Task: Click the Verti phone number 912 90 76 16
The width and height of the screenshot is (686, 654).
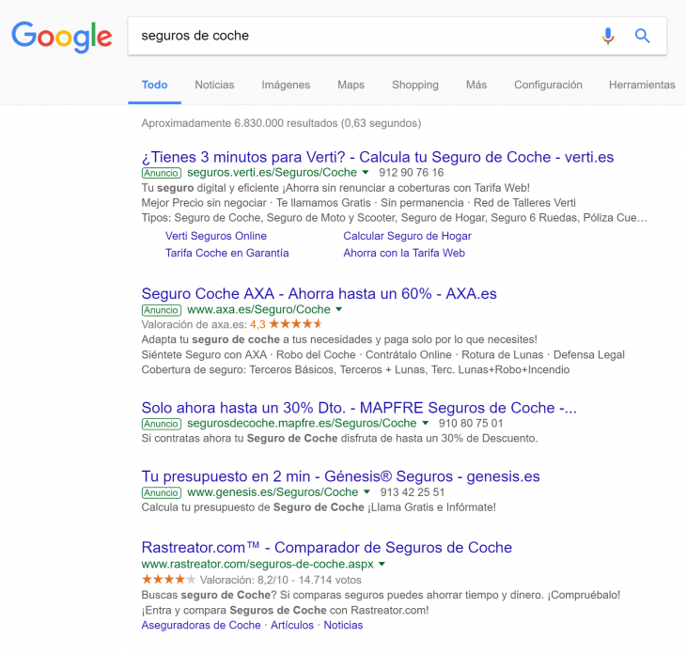Action: point(412,172)
